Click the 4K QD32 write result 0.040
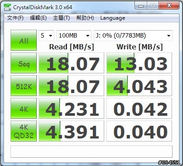This screenshot has height=166, width=183. tap(139, 131)
